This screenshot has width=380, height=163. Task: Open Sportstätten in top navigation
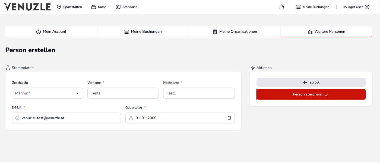tap(69, 7)
